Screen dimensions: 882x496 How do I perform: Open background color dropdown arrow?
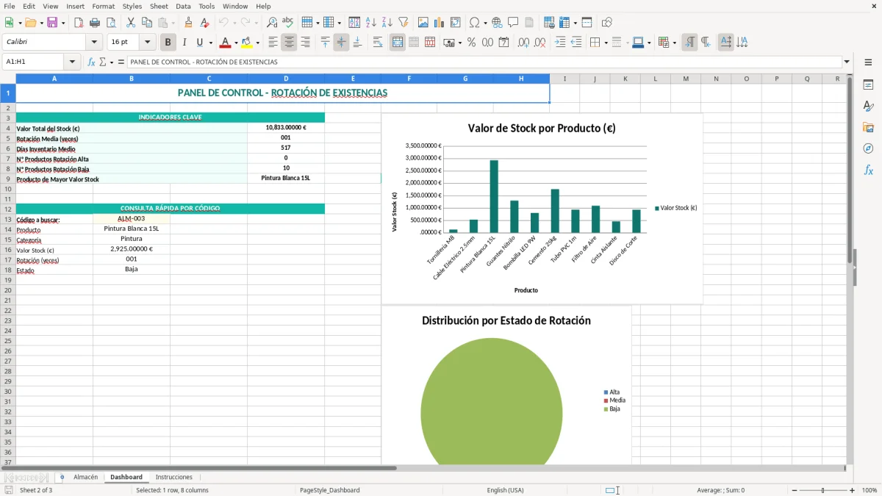257,43
